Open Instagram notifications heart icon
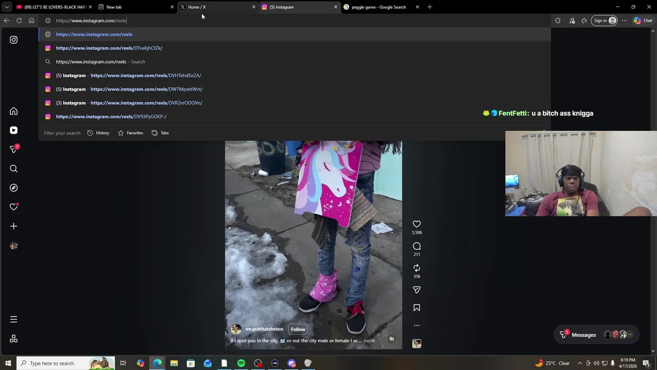 [14, 207]
